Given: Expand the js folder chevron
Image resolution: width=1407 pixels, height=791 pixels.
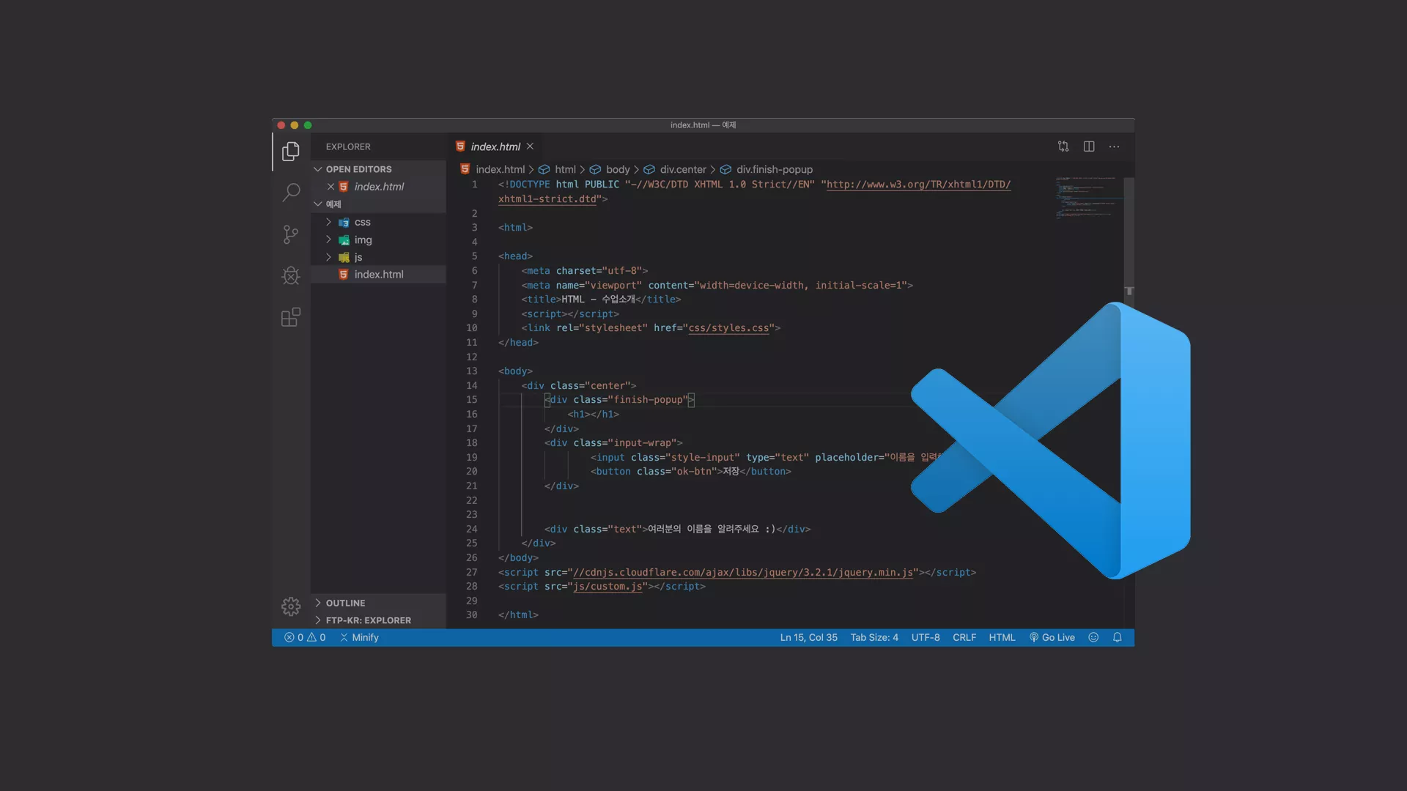Looking at the screenshot, I should click(328, 258).
